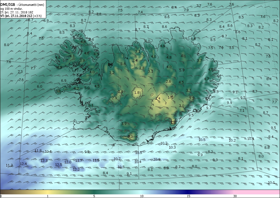Select the 'og 100 m vindur.' legend line
Screen dimensions: 280x198
point(11,9)
